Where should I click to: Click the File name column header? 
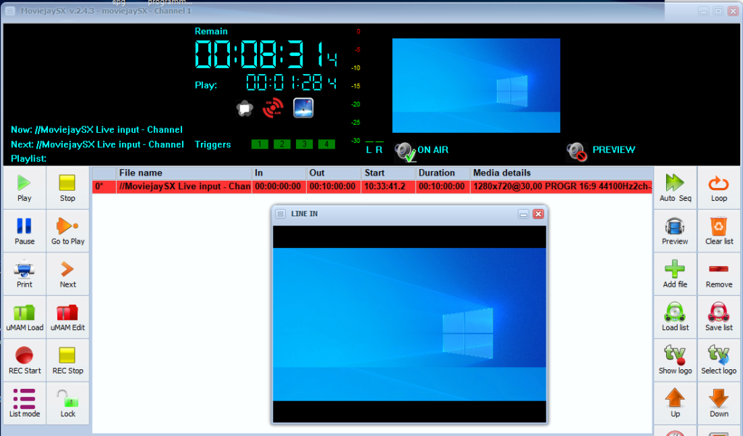[x=184, y=173]
